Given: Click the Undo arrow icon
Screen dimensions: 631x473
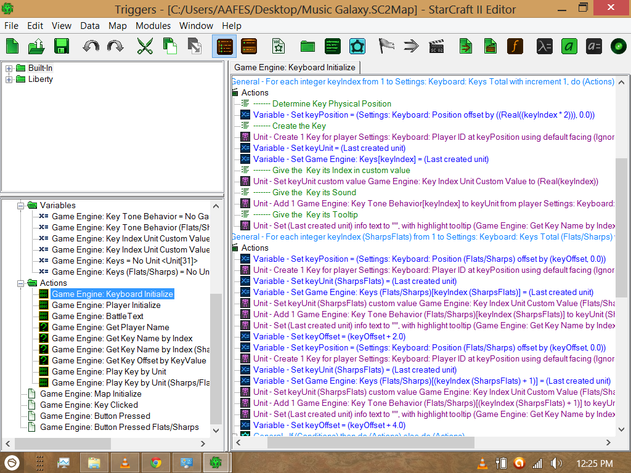Looking at the screenshot, I should [91, 46].
